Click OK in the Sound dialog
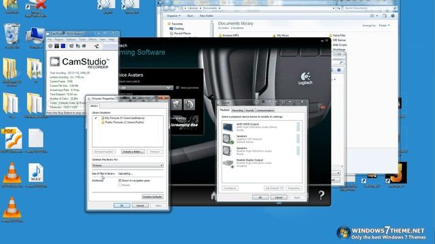 [x=260, y=197]
